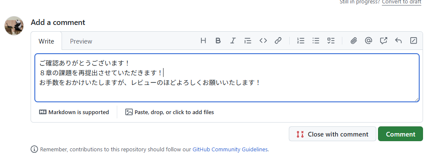Screen dimensions: 426x153
Task: Click the line ご確認ありがとうございます！
Action: [85, 63]
